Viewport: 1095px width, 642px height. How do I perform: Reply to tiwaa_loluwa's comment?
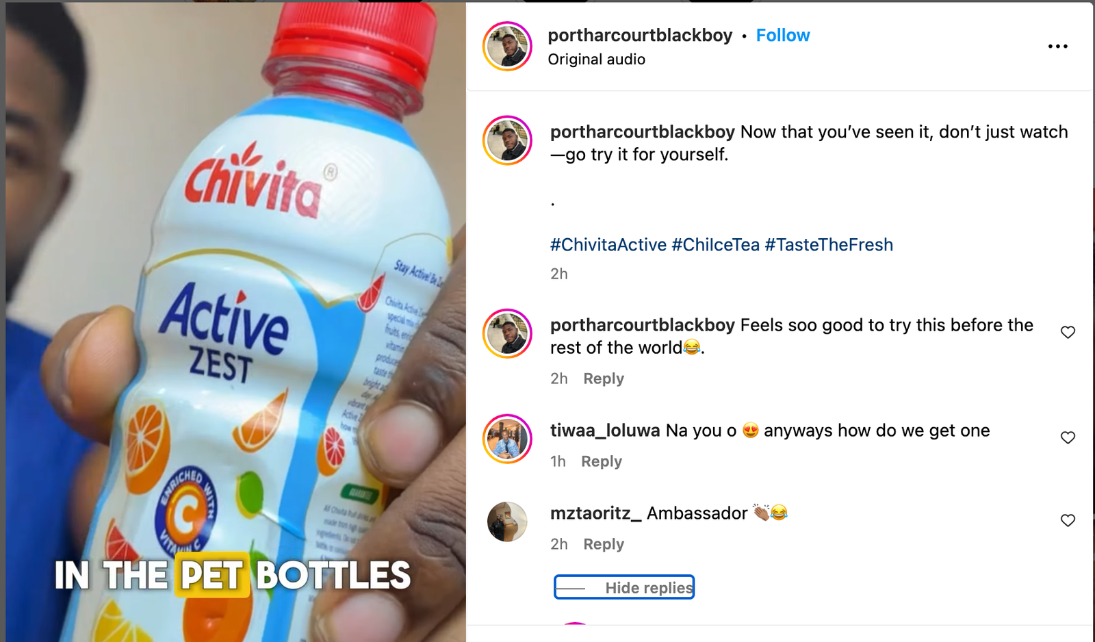[602, 461]
